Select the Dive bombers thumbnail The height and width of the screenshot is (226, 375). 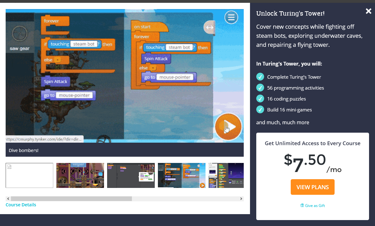pyautogui.click(x=181, y=175)
